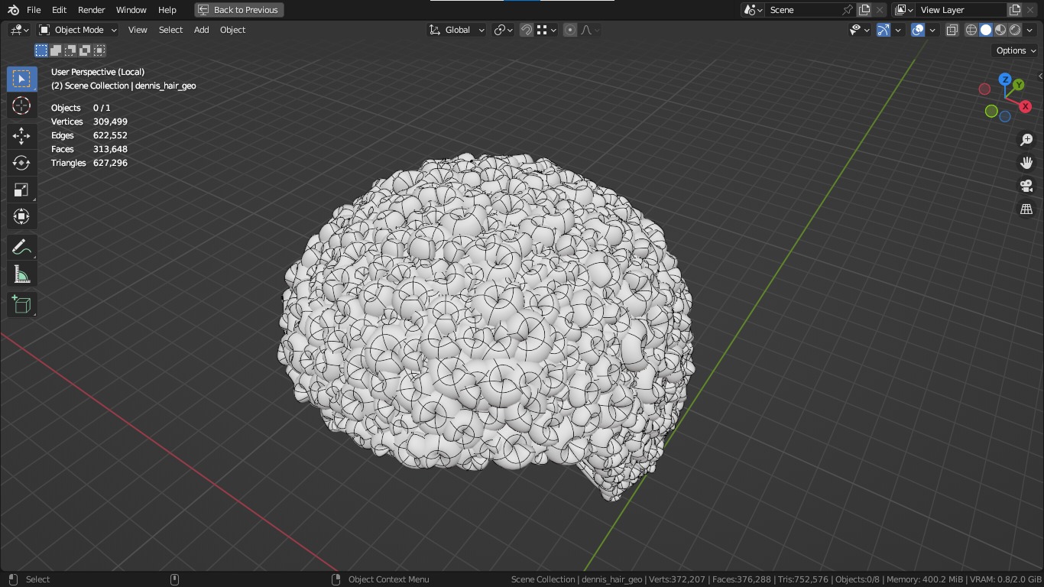
Task: Open the Window menu
Action: coord(131,10)
